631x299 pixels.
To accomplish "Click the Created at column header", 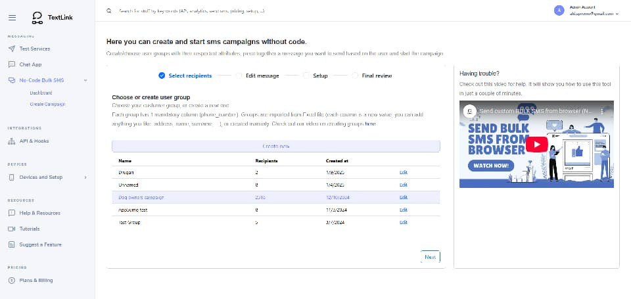I will point(337,160).
